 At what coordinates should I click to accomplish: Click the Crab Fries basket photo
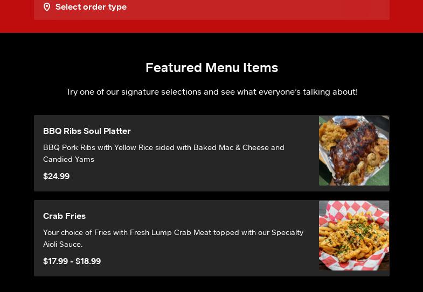click(354, 236)
